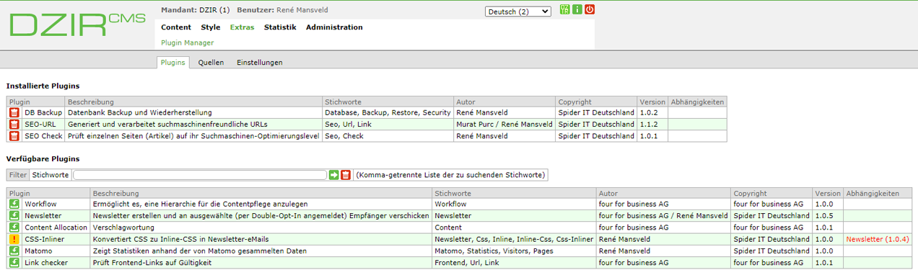Click the red power logout icon

[590, 10]
